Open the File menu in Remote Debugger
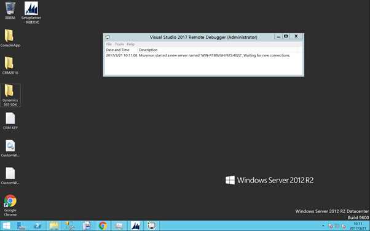 109,44
